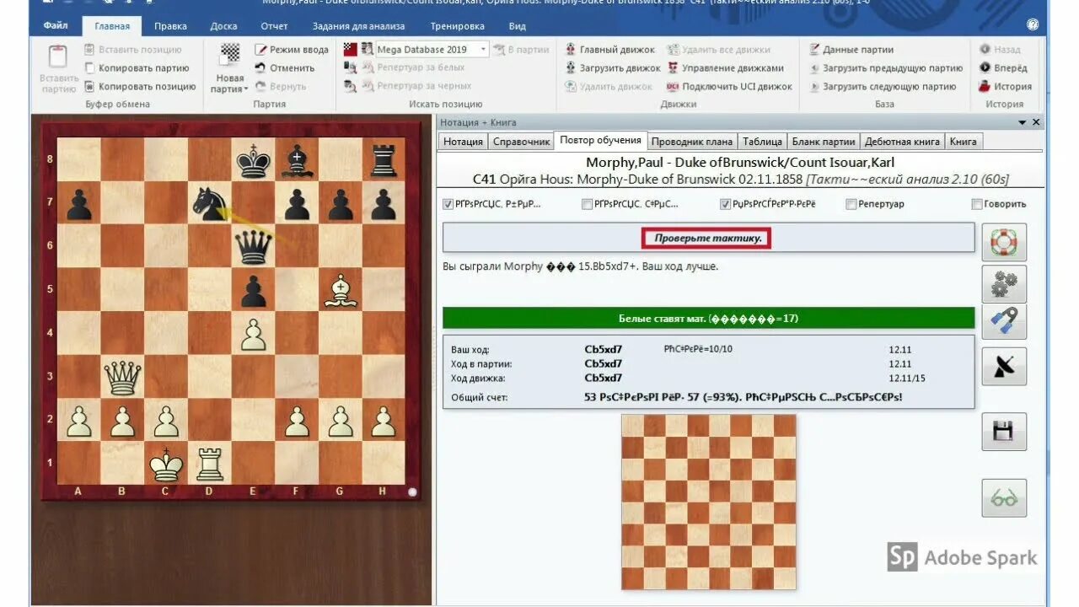Click Главный движок engine icon
1079x607 pixels.
point(572,50)
